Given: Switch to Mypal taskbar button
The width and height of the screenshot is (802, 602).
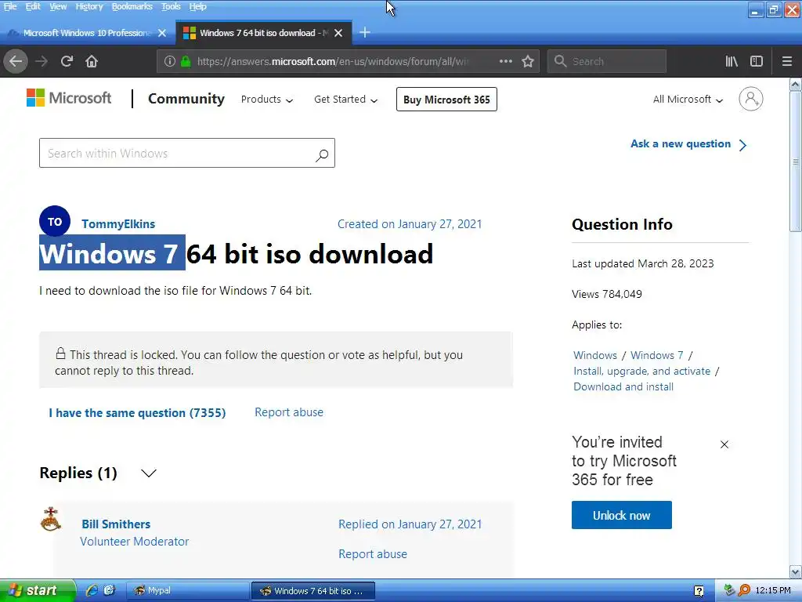Looking at the screenshot, I should 186,590.
